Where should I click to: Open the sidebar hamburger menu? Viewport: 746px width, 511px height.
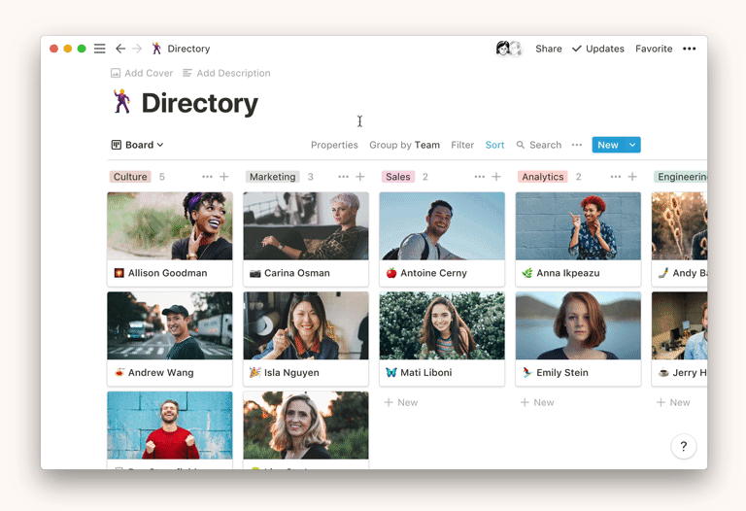[x=99, y=49]
